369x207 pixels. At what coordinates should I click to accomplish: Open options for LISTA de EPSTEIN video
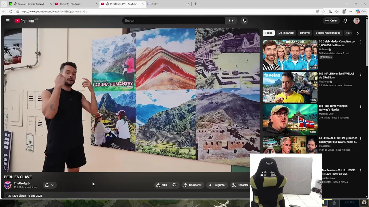click(x=361, y=139)
